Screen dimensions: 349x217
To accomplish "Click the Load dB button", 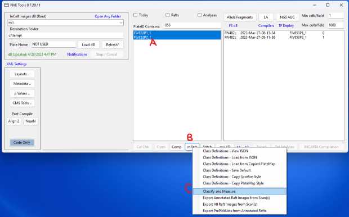I will tap(88, 44).
